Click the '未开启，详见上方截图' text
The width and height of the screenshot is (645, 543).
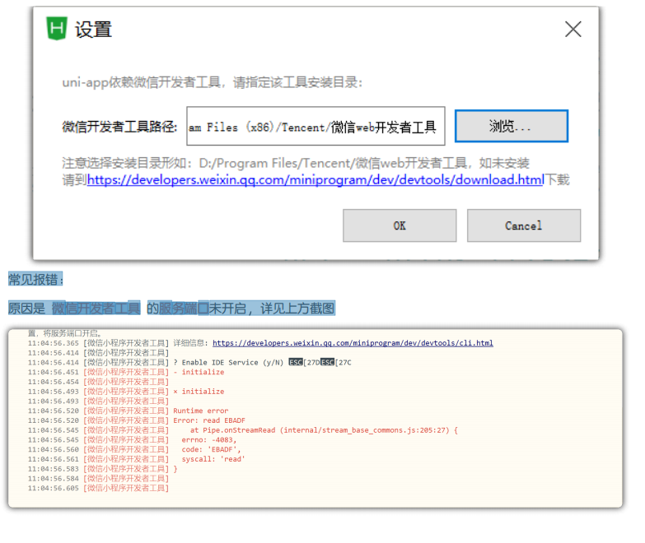tap(273, 308)
